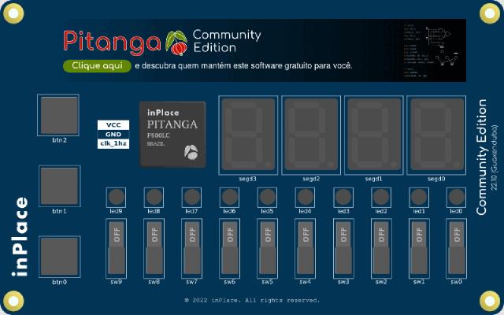Screen dimensions: 504x315
Task: Toggle switch sw8
Action: point(154,248)
